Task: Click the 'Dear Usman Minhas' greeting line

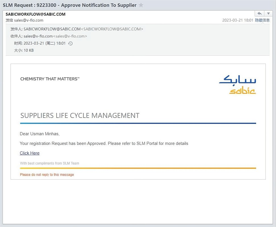Action: pyautogui.click(x=40, y=134)
